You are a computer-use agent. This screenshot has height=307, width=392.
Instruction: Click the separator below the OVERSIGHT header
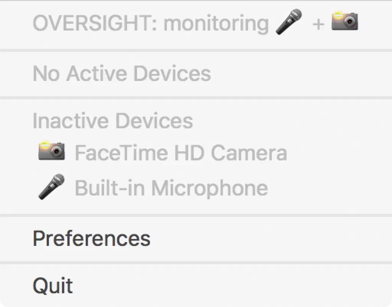point(196,50)
